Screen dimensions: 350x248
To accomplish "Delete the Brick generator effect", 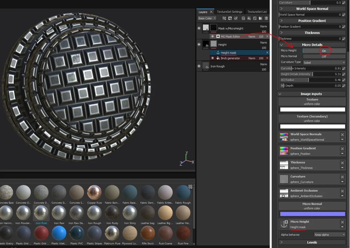I will [267, 58].
